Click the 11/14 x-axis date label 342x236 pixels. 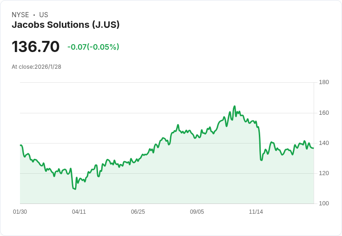256,212
